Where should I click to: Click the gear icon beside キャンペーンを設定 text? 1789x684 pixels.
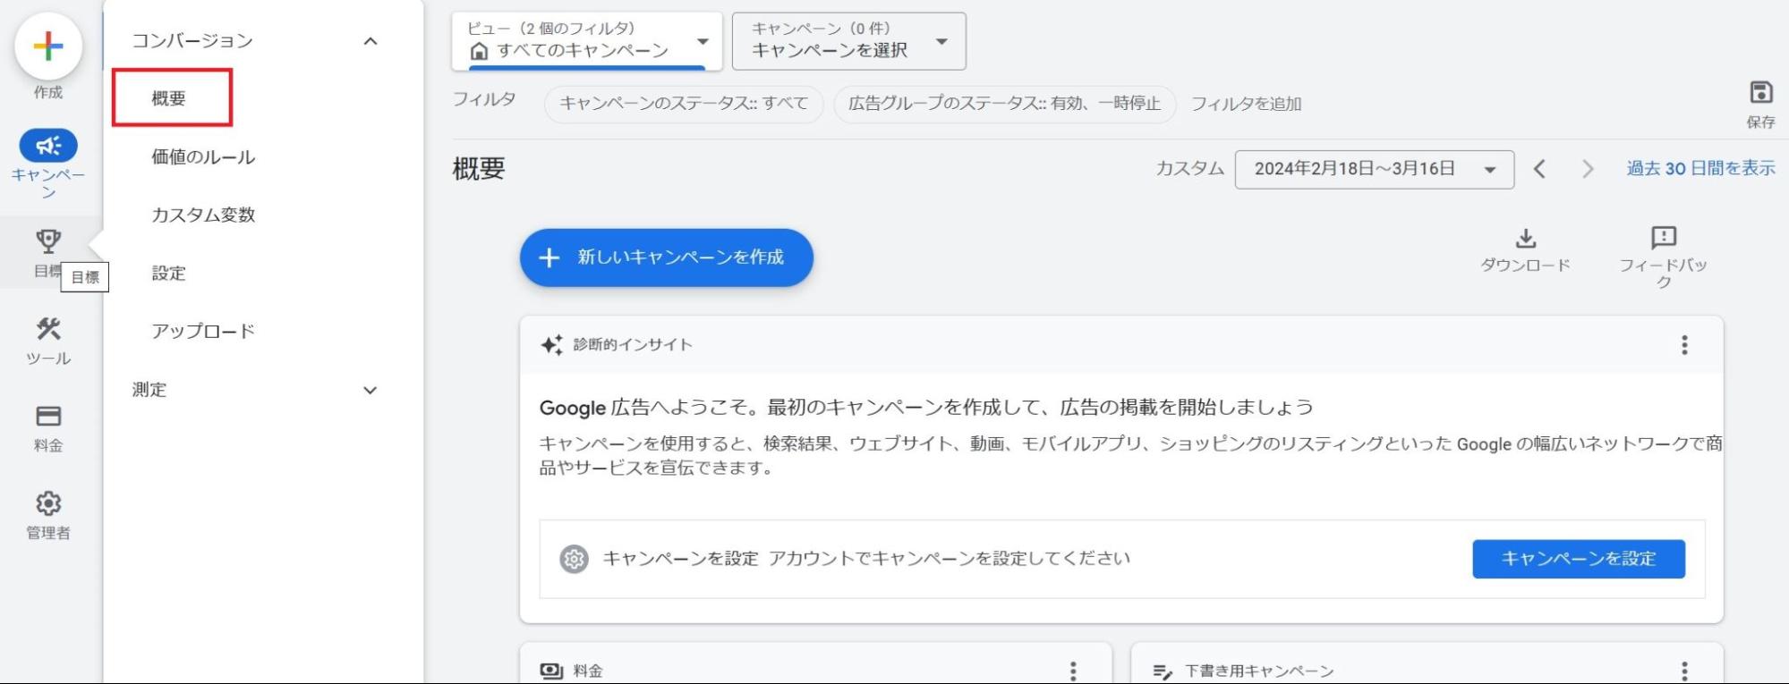coord(574,559)
